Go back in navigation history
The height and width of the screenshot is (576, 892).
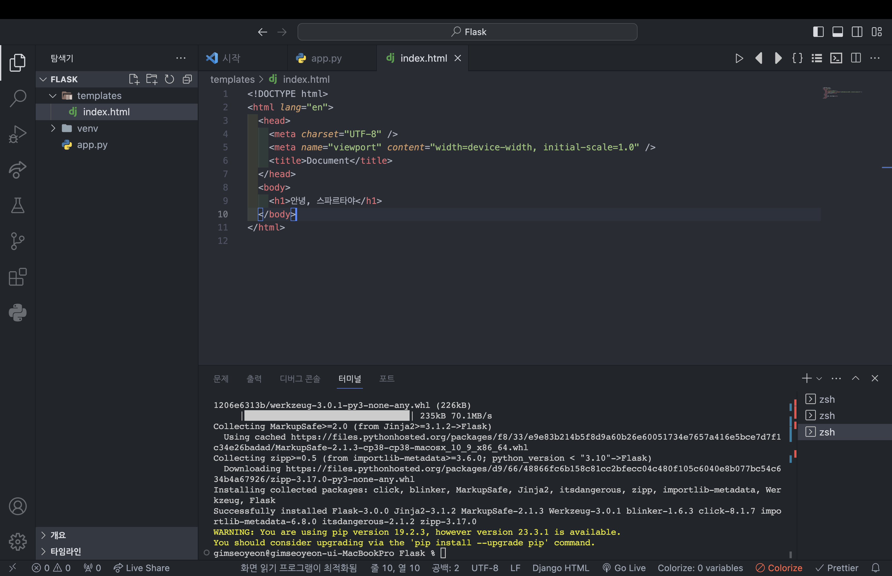click(x=262, y=32)
